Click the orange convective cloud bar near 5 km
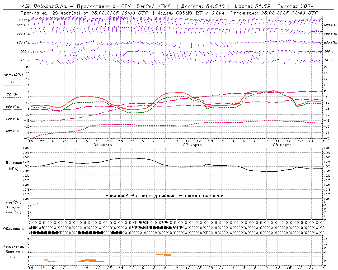This screenshot has width=338, height=270. [163, 255]
